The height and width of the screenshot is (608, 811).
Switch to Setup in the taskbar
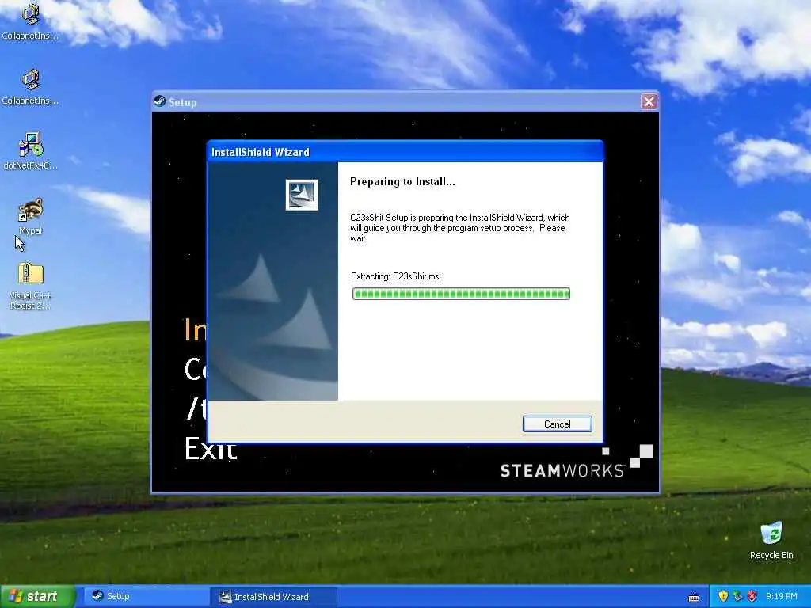(145, 596)
